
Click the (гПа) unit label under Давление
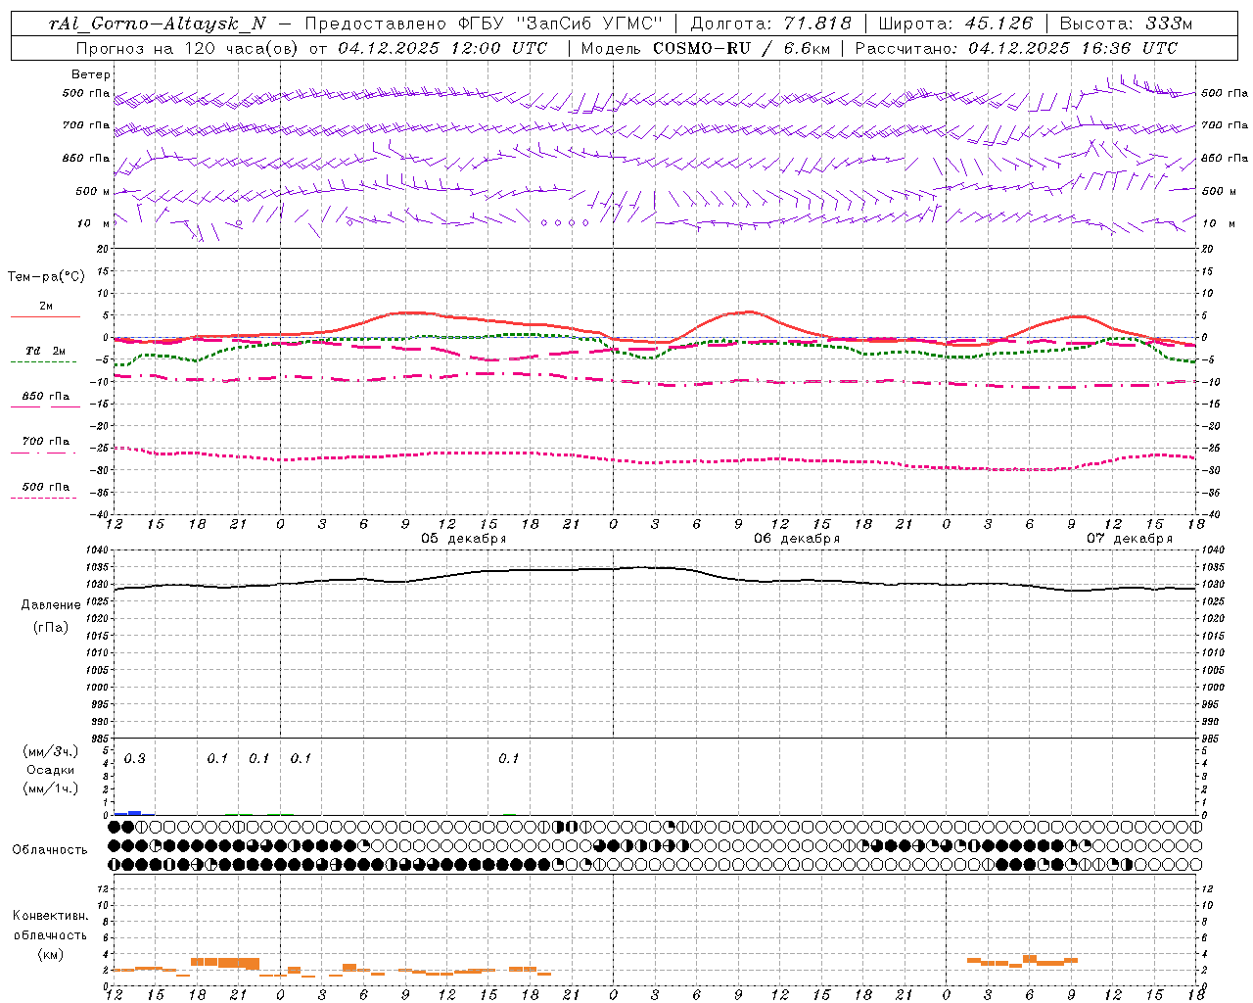point(51,627)
